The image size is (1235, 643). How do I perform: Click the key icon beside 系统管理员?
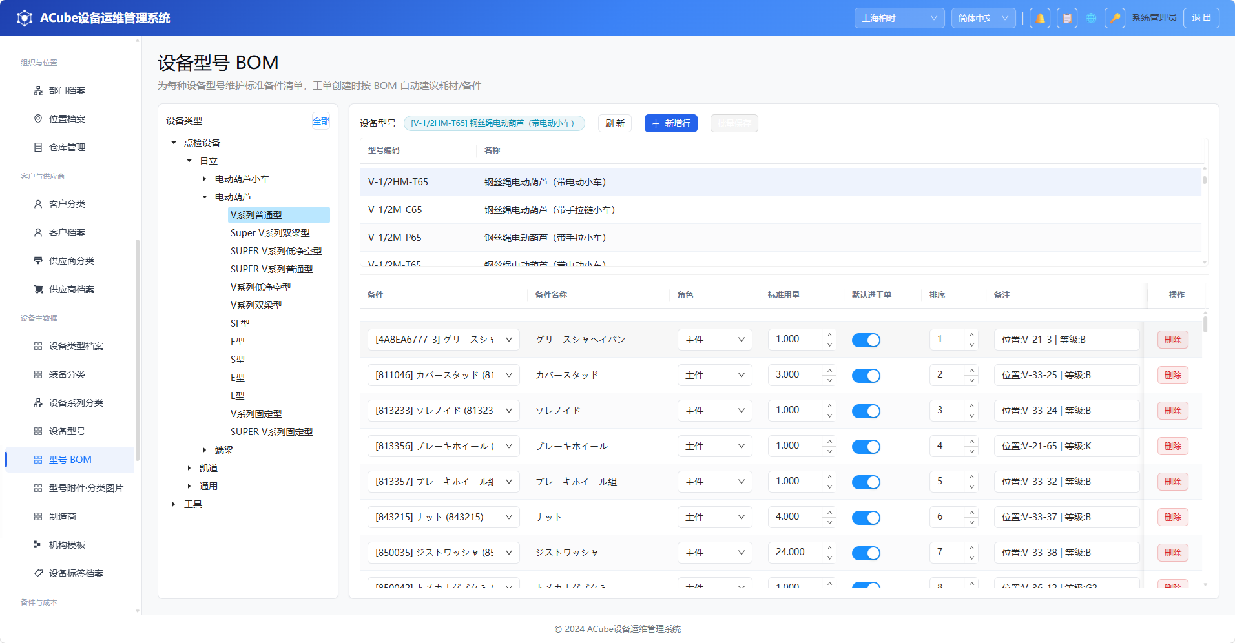click(1115, 18)
